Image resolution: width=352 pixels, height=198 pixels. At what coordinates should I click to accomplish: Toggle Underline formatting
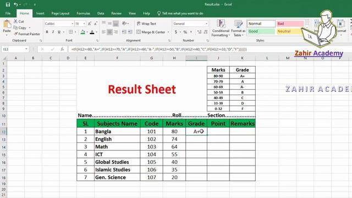[x=59, y=32]
